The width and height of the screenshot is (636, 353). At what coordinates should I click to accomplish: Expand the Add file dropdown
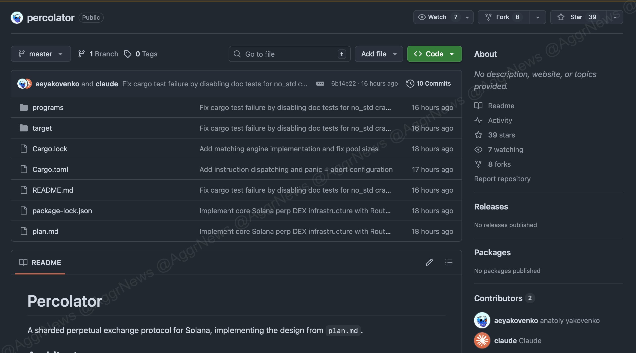pos(378,54)
